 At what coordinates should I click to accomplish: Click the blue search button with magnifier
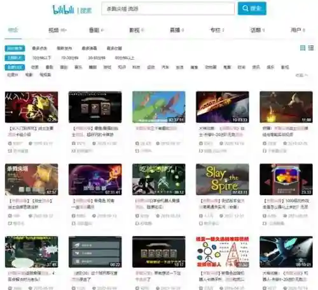click(x=252, y=8)
